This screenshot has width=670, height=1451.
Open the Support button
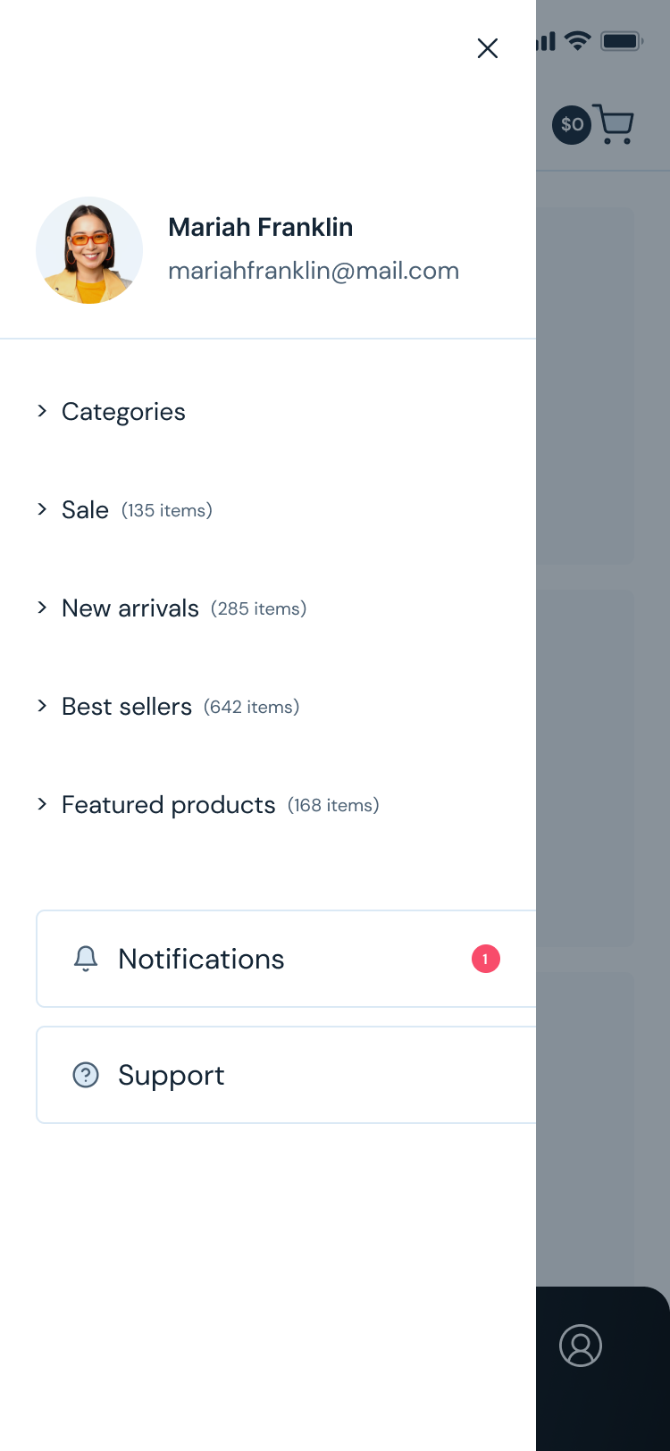click(268, 1075)
